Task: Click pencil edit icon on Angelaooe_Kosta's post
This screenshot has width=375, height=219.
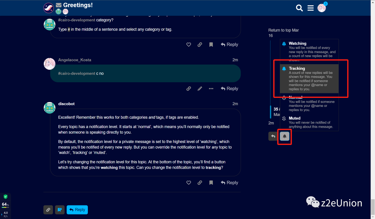Action: 200,89
